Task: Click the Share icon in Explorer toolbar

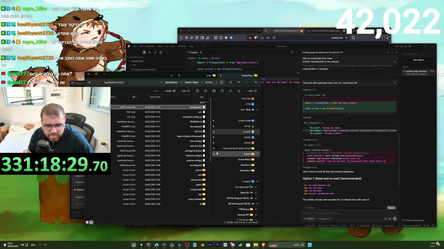Action: 206,91
